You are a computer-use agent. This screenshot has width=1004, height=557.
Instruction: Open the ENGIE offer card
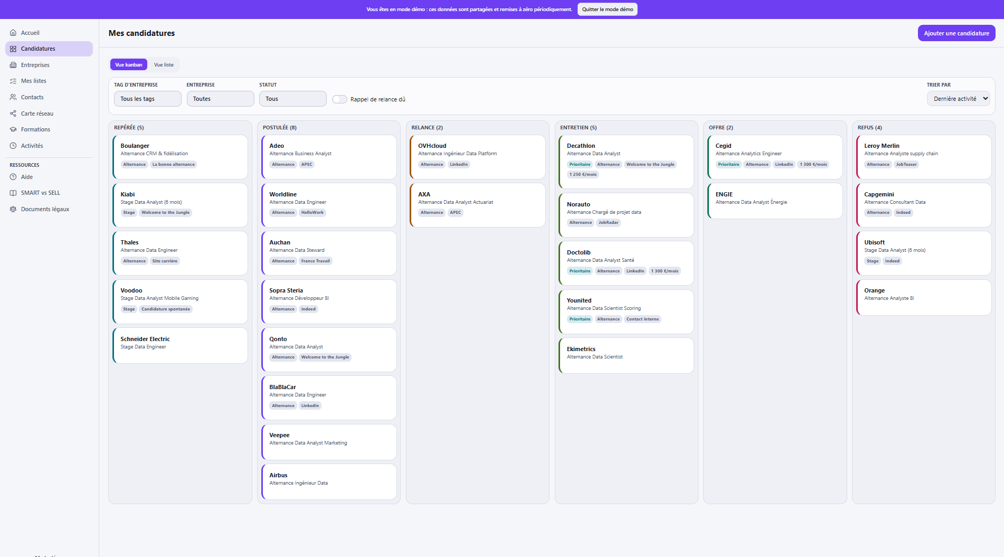[775, 201]
